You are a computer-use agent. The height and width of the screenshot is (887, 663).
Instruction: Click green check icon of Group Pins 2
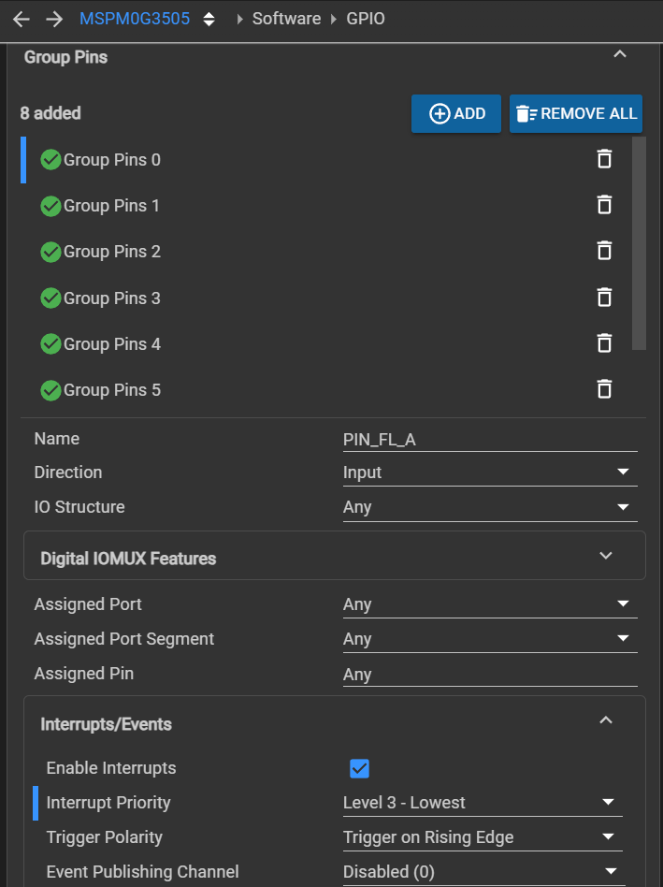click(x=50, y=252)
